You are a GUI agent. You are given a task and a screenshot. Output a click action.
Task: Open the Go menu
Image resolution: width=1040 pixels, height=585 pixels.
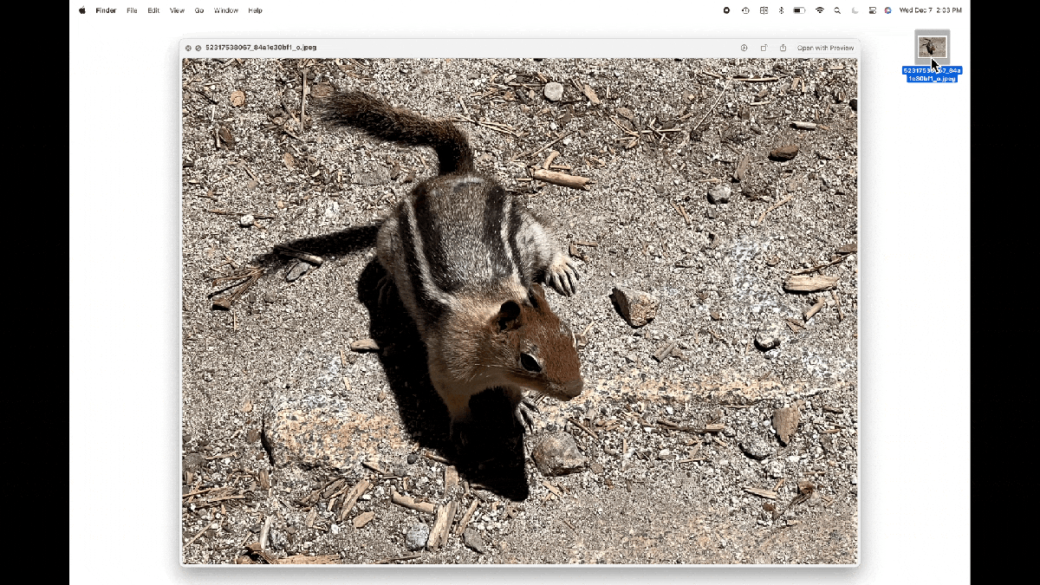199,10
